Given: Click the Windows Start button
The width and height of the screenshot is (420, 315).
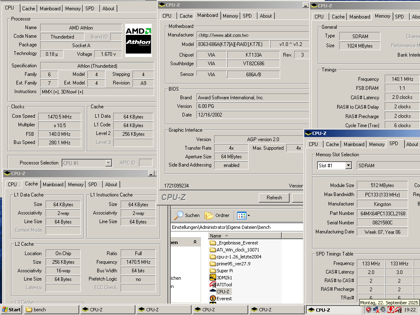Looking at the screenshot, I should tap(11, 310).
